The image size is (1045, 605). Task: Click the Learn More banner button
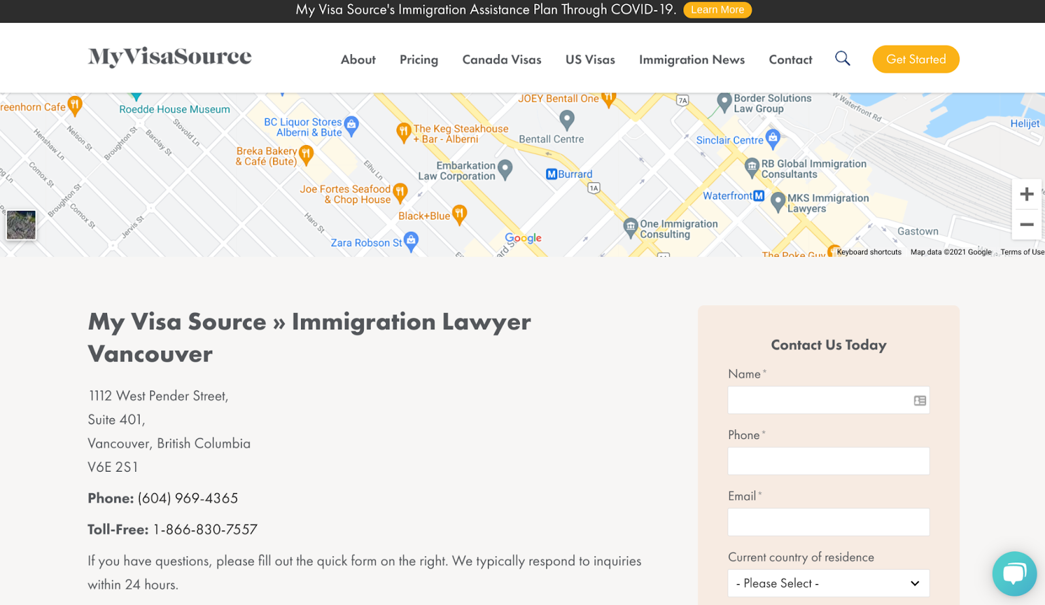point(717,10)
